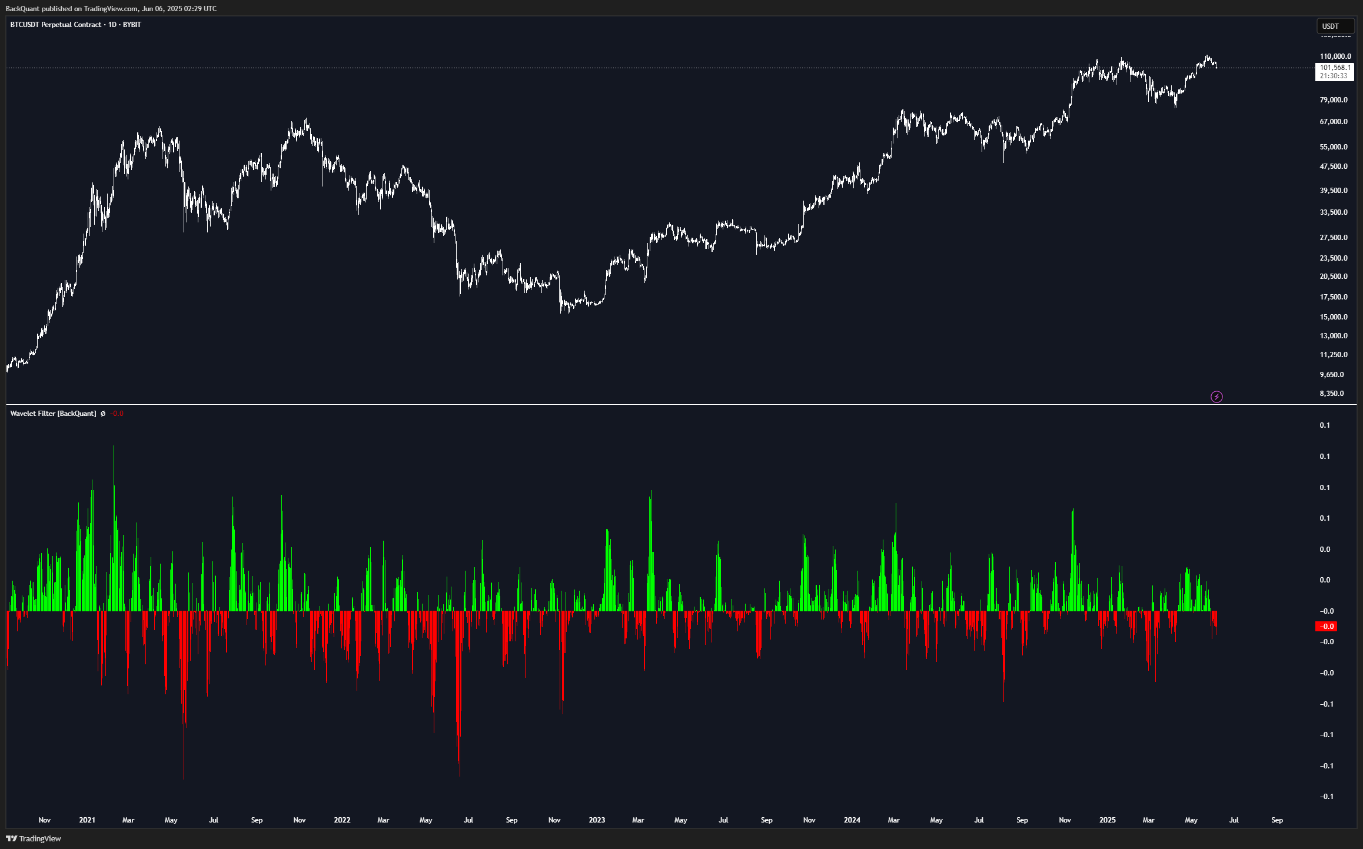
Task: Click the 9,650.0 price axis label
Action: tap(1332, 375)
